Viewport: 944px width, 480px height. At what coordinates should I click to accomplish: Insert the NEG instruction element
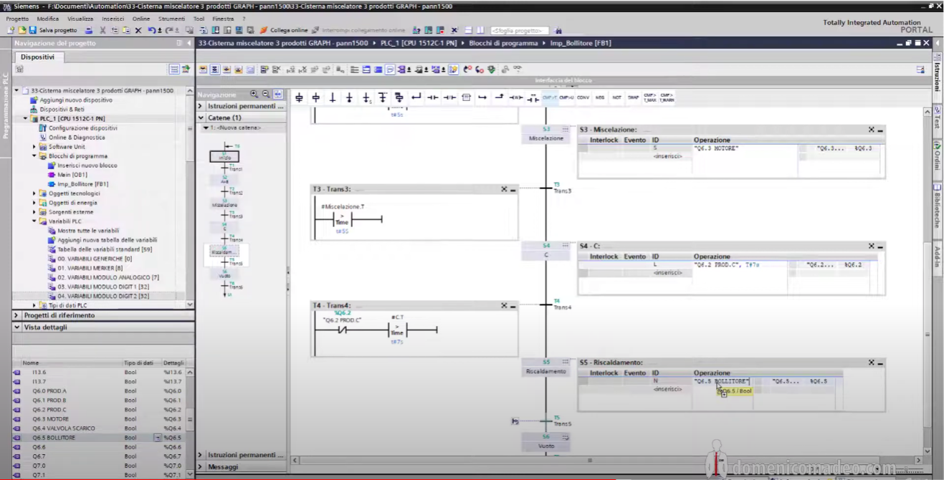point(600,97)
